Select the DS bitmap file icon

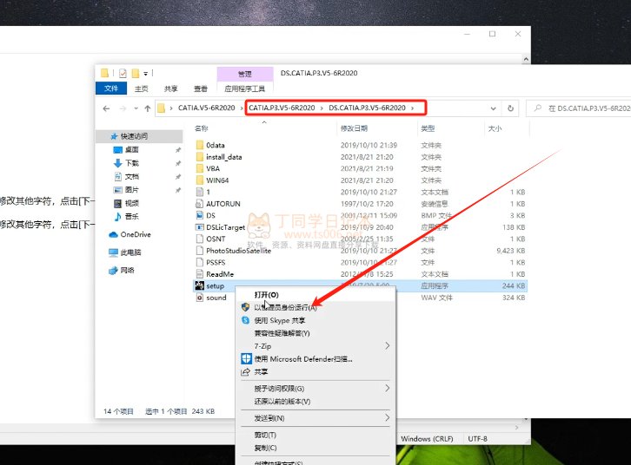[200, 215]
